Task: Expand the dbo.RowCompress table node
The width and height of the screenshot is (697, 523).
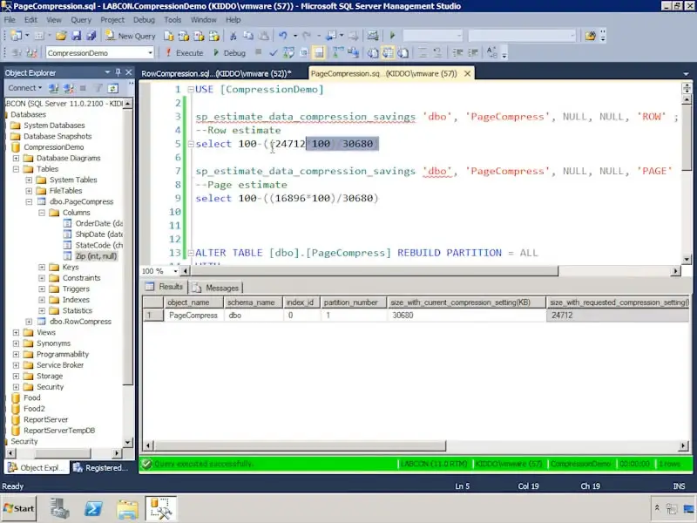Action: (x=29, y=322)
